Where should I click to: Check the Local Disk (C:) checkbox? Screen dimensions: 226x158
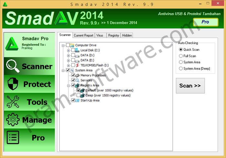point(73,50)
